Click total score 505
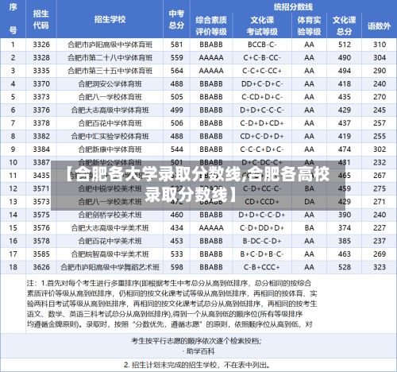Screen dimensions: 397x372 (x=177, y=97)
